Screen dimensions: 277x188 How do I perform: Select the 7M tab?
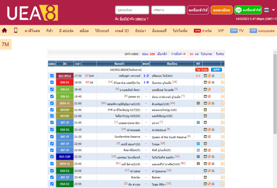click(5, 44)
